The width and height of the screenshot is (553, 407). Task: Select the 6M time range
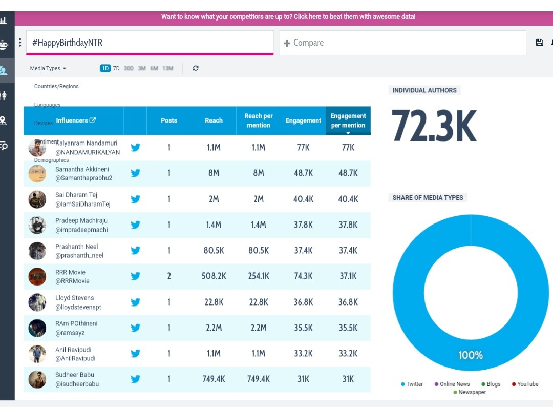154,68
